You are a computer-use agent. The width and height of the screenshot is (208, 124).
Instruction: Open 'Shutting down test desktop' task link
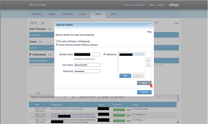click(73, 116)
